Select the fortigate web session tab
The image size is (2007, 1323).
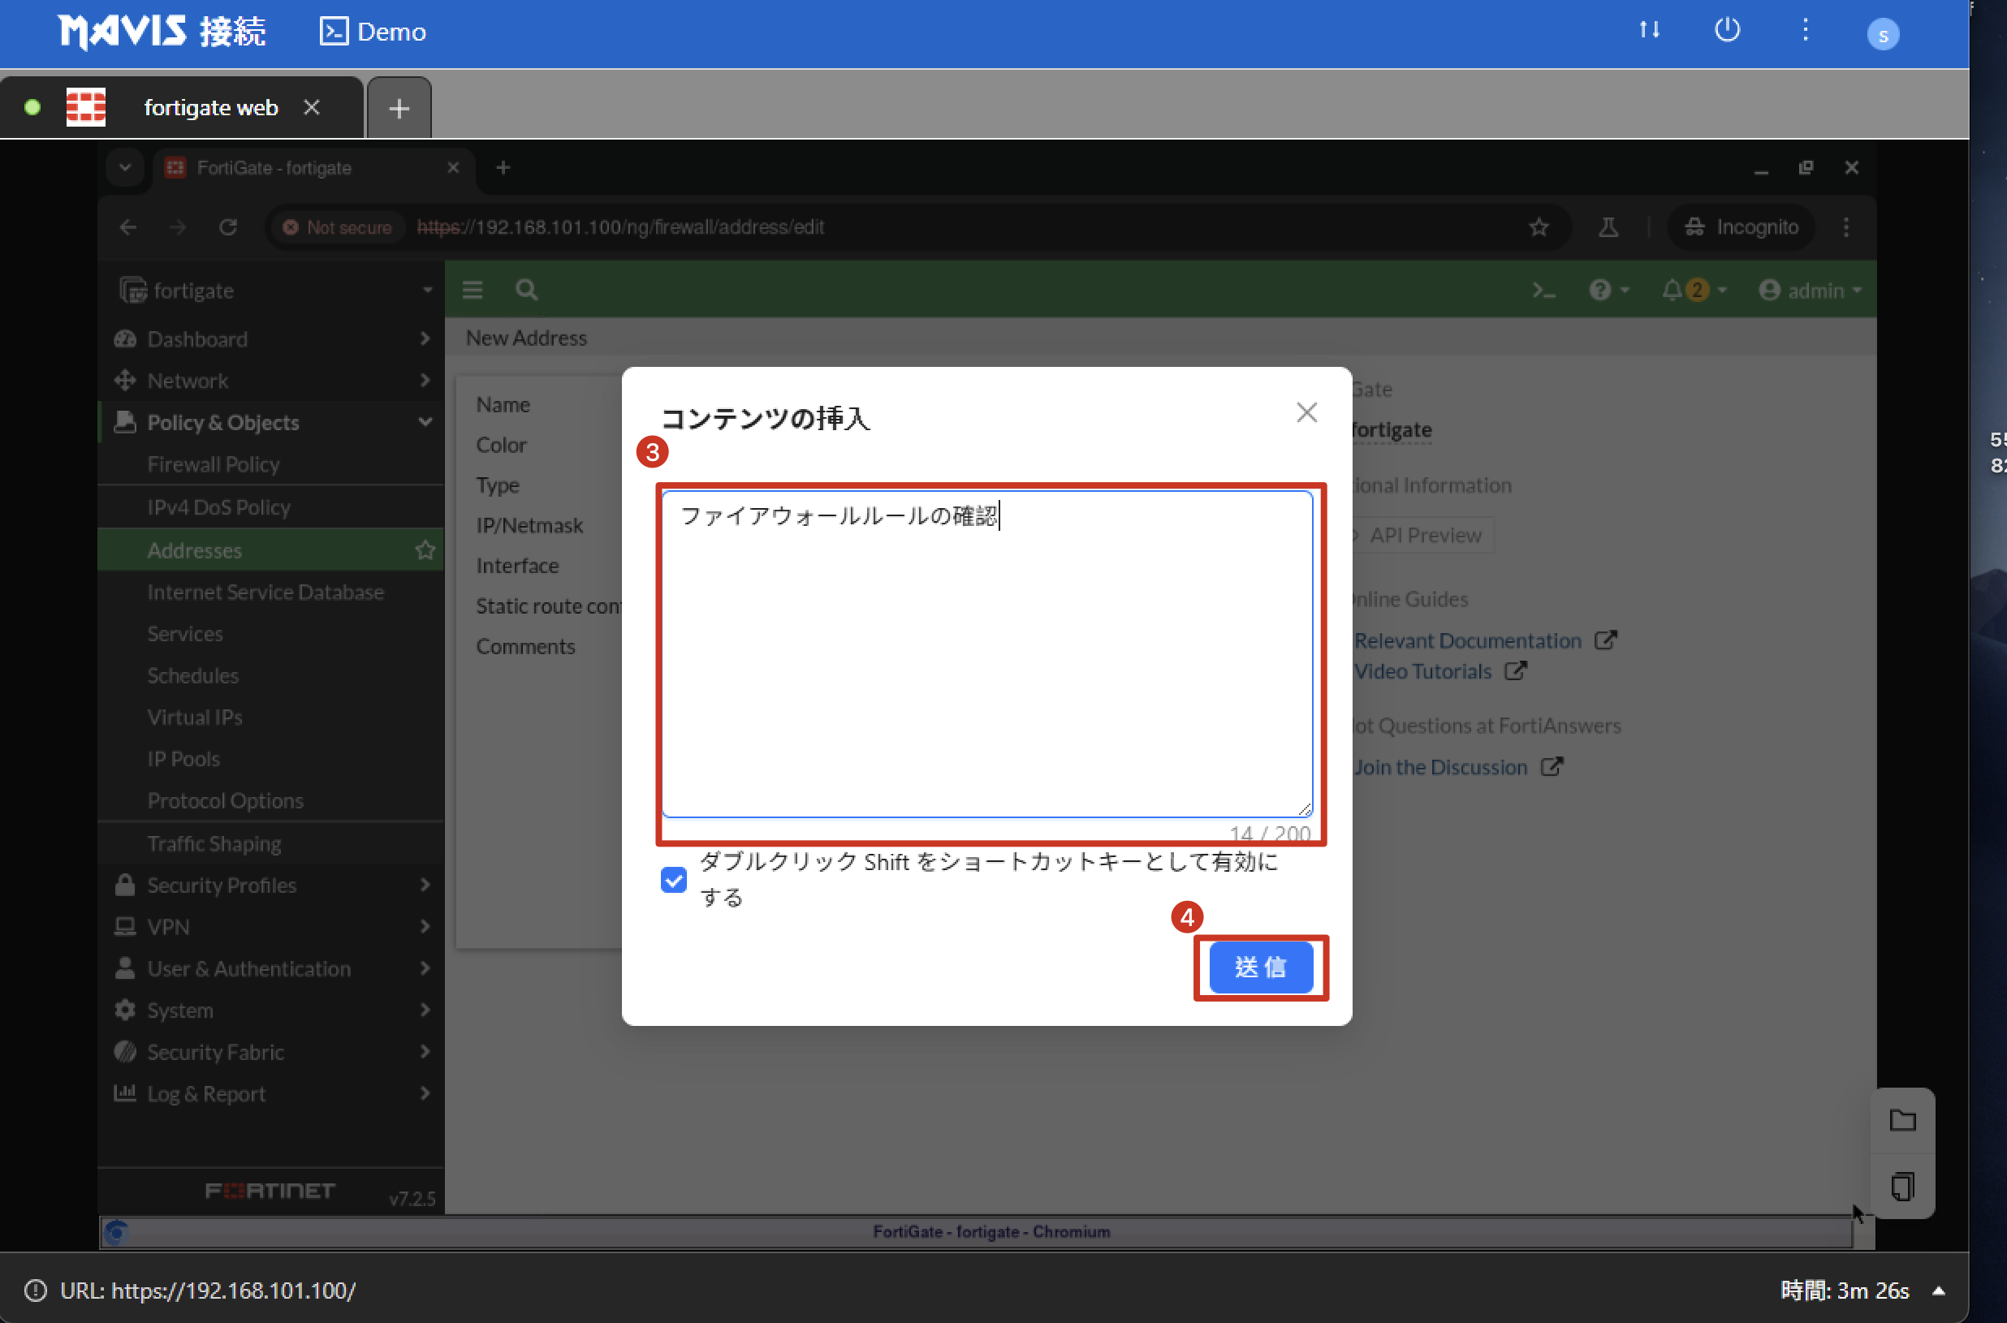209,107
